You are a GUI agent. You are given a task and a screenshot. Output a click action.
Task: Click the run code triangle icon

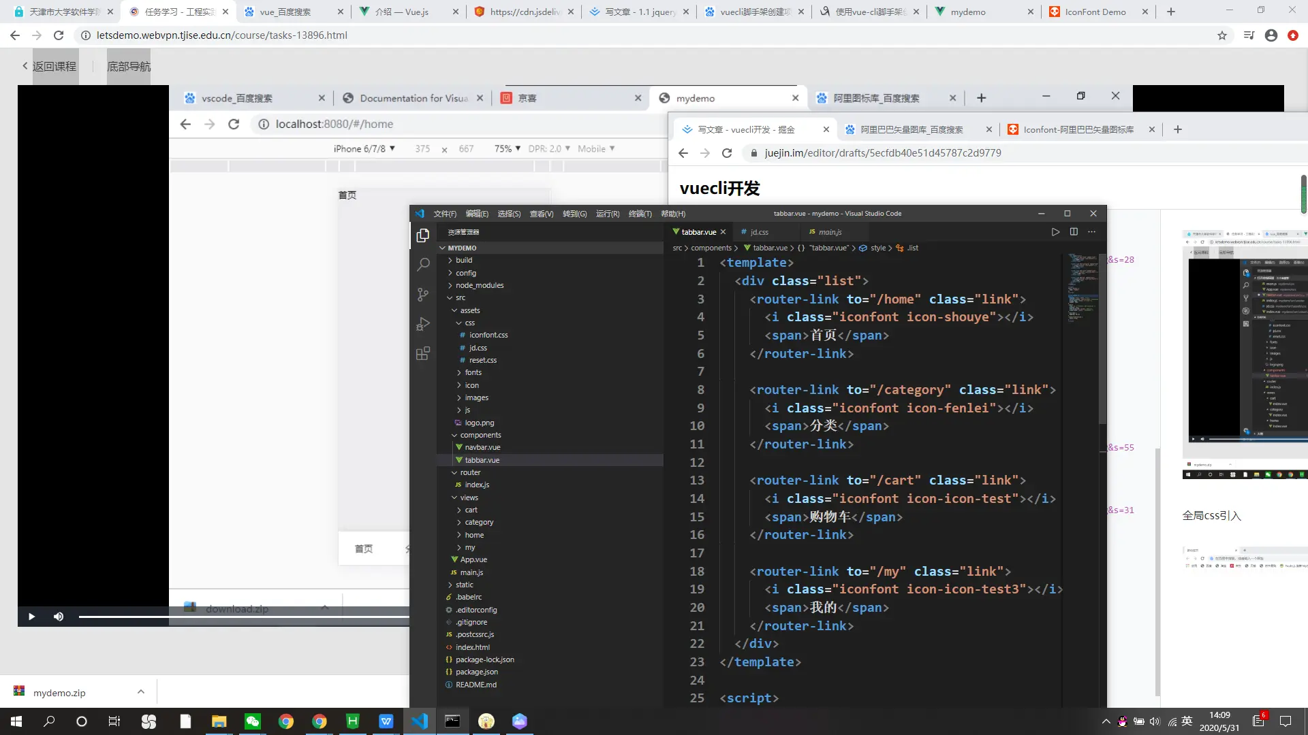(1055, 232)
